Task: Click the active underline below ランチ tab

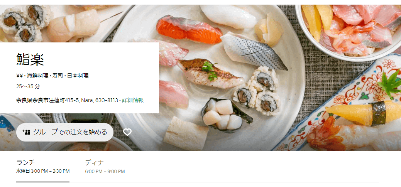Action: pyautogui.click(x=43, y=182)
